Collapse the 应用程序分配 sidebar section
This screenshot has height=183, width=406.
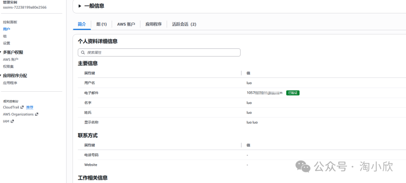point(1,76)
